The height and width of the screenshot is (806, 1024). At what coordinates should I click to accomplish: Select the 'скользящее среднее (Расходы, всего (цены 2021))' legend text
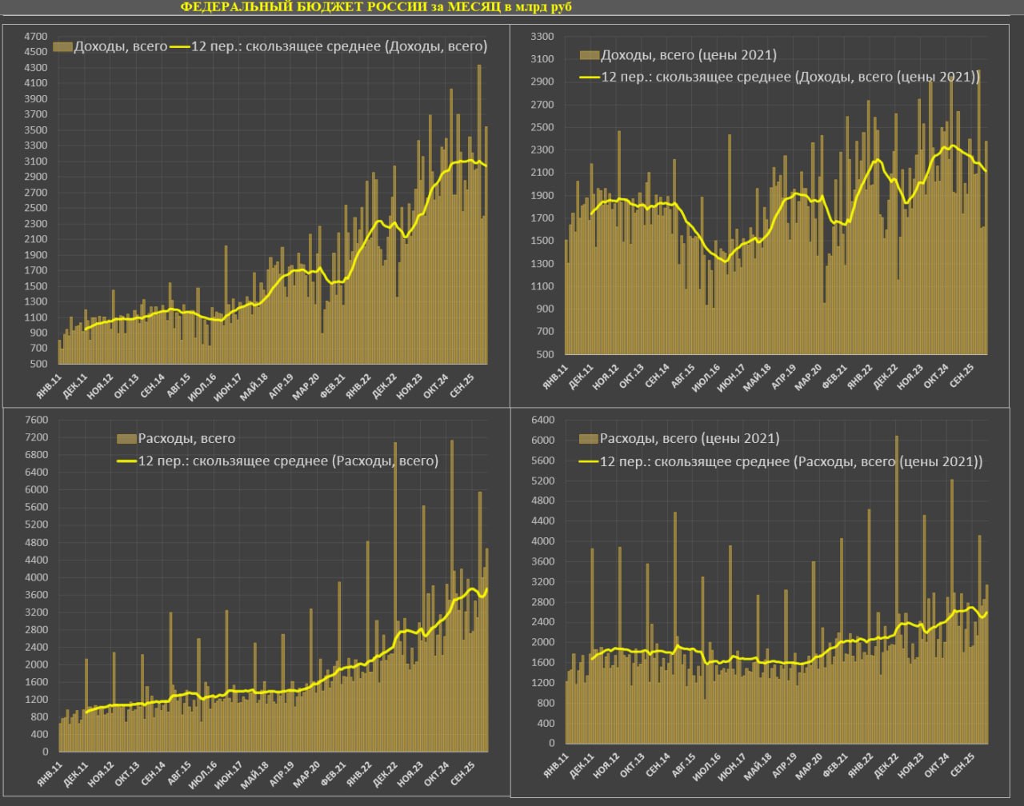tap(790, 462)
